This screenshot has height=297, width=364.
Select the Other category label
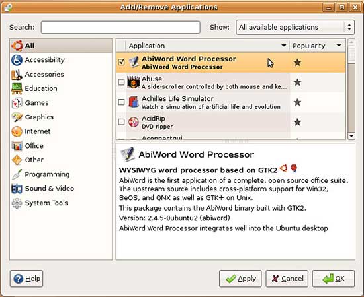pos(34,160)
